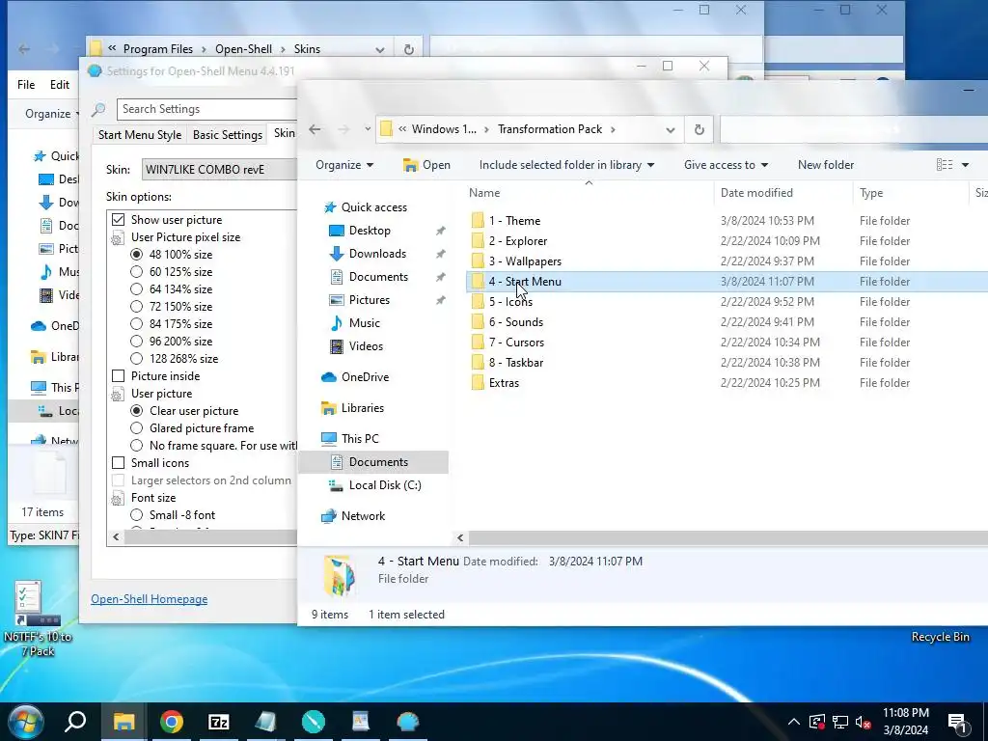Viewport: 988px width, 741px height.
Task: Select Local Disk (C:) in navigation pane
Action: [385, 485]
